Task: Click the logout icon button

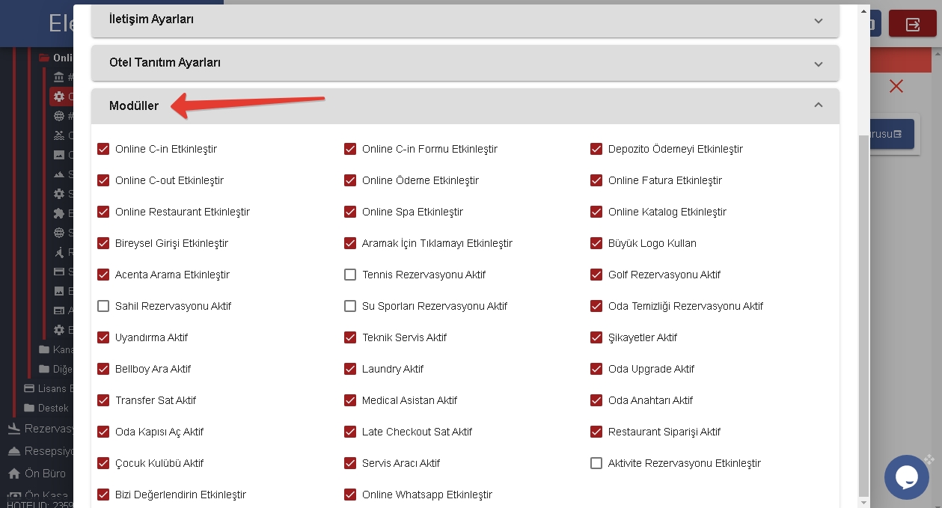Action: [x=912, y=25]
